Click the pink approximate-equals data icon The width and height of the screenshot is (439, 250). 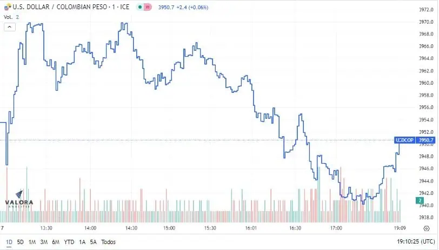(x=148, y=7)
